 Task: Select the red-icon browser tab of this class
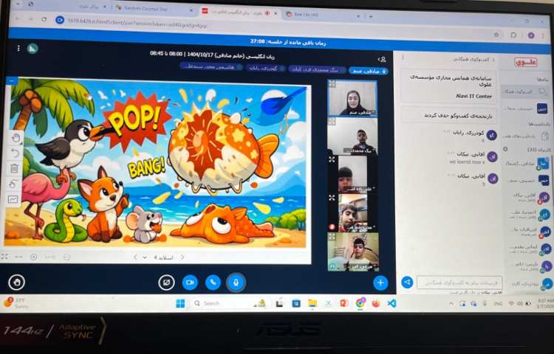pos(239,13)
